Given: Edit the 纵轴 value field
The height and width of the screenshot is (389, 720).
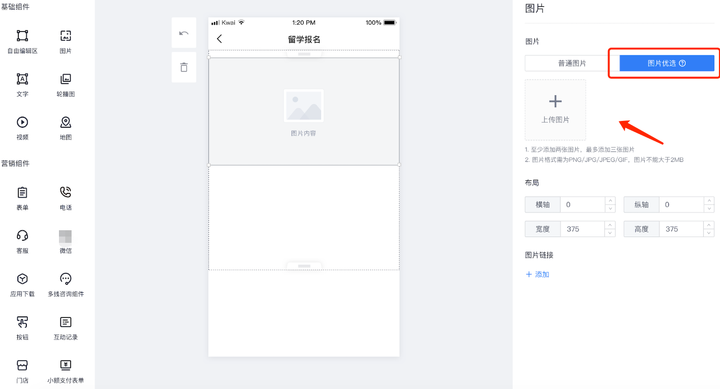Looking at the screenshot, I should [682, 204].
